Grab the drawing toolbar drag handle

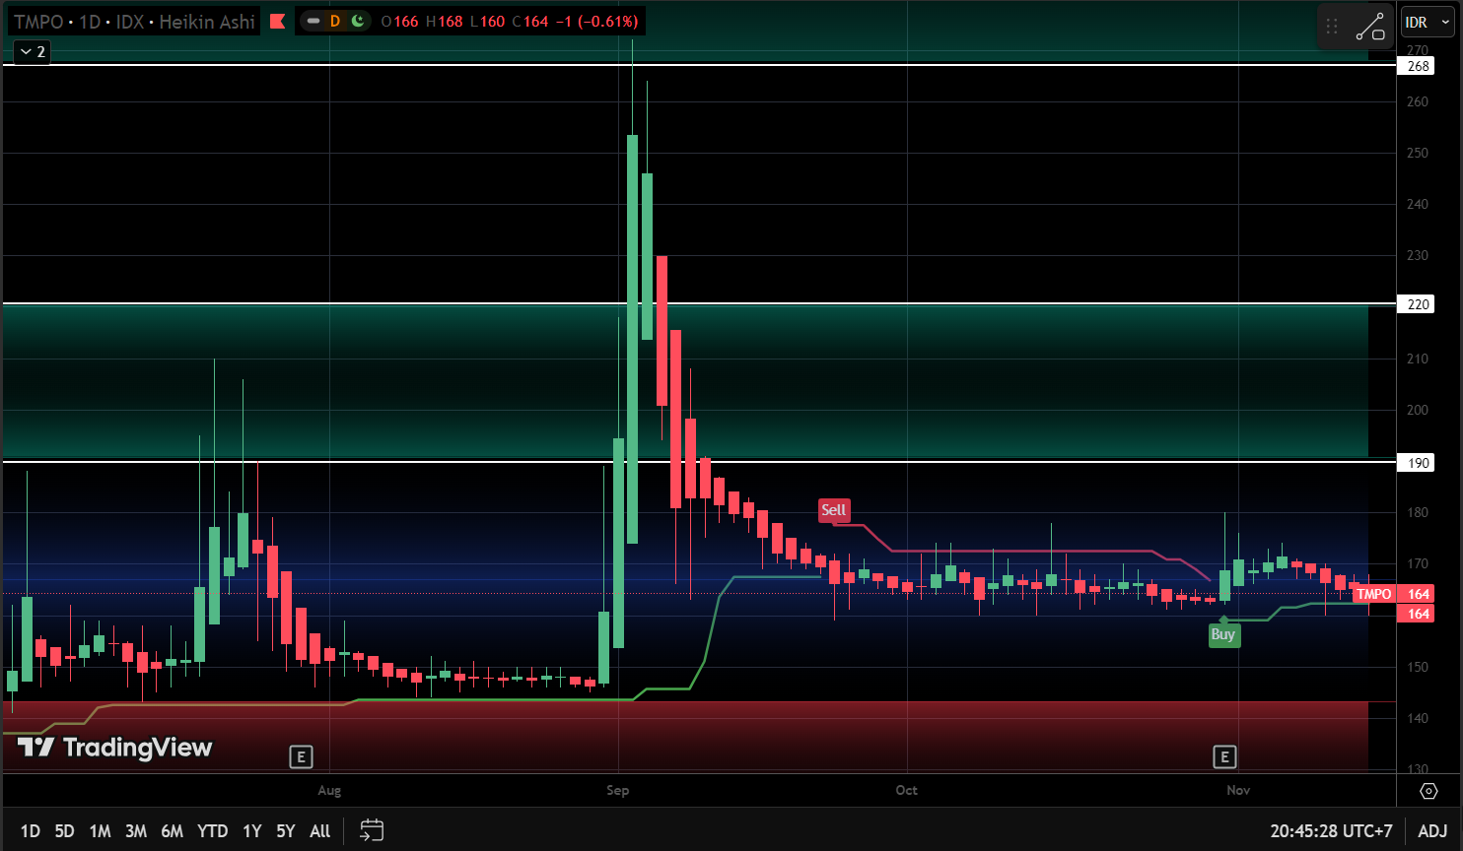pyautogui.click(x=1332, y=28)
